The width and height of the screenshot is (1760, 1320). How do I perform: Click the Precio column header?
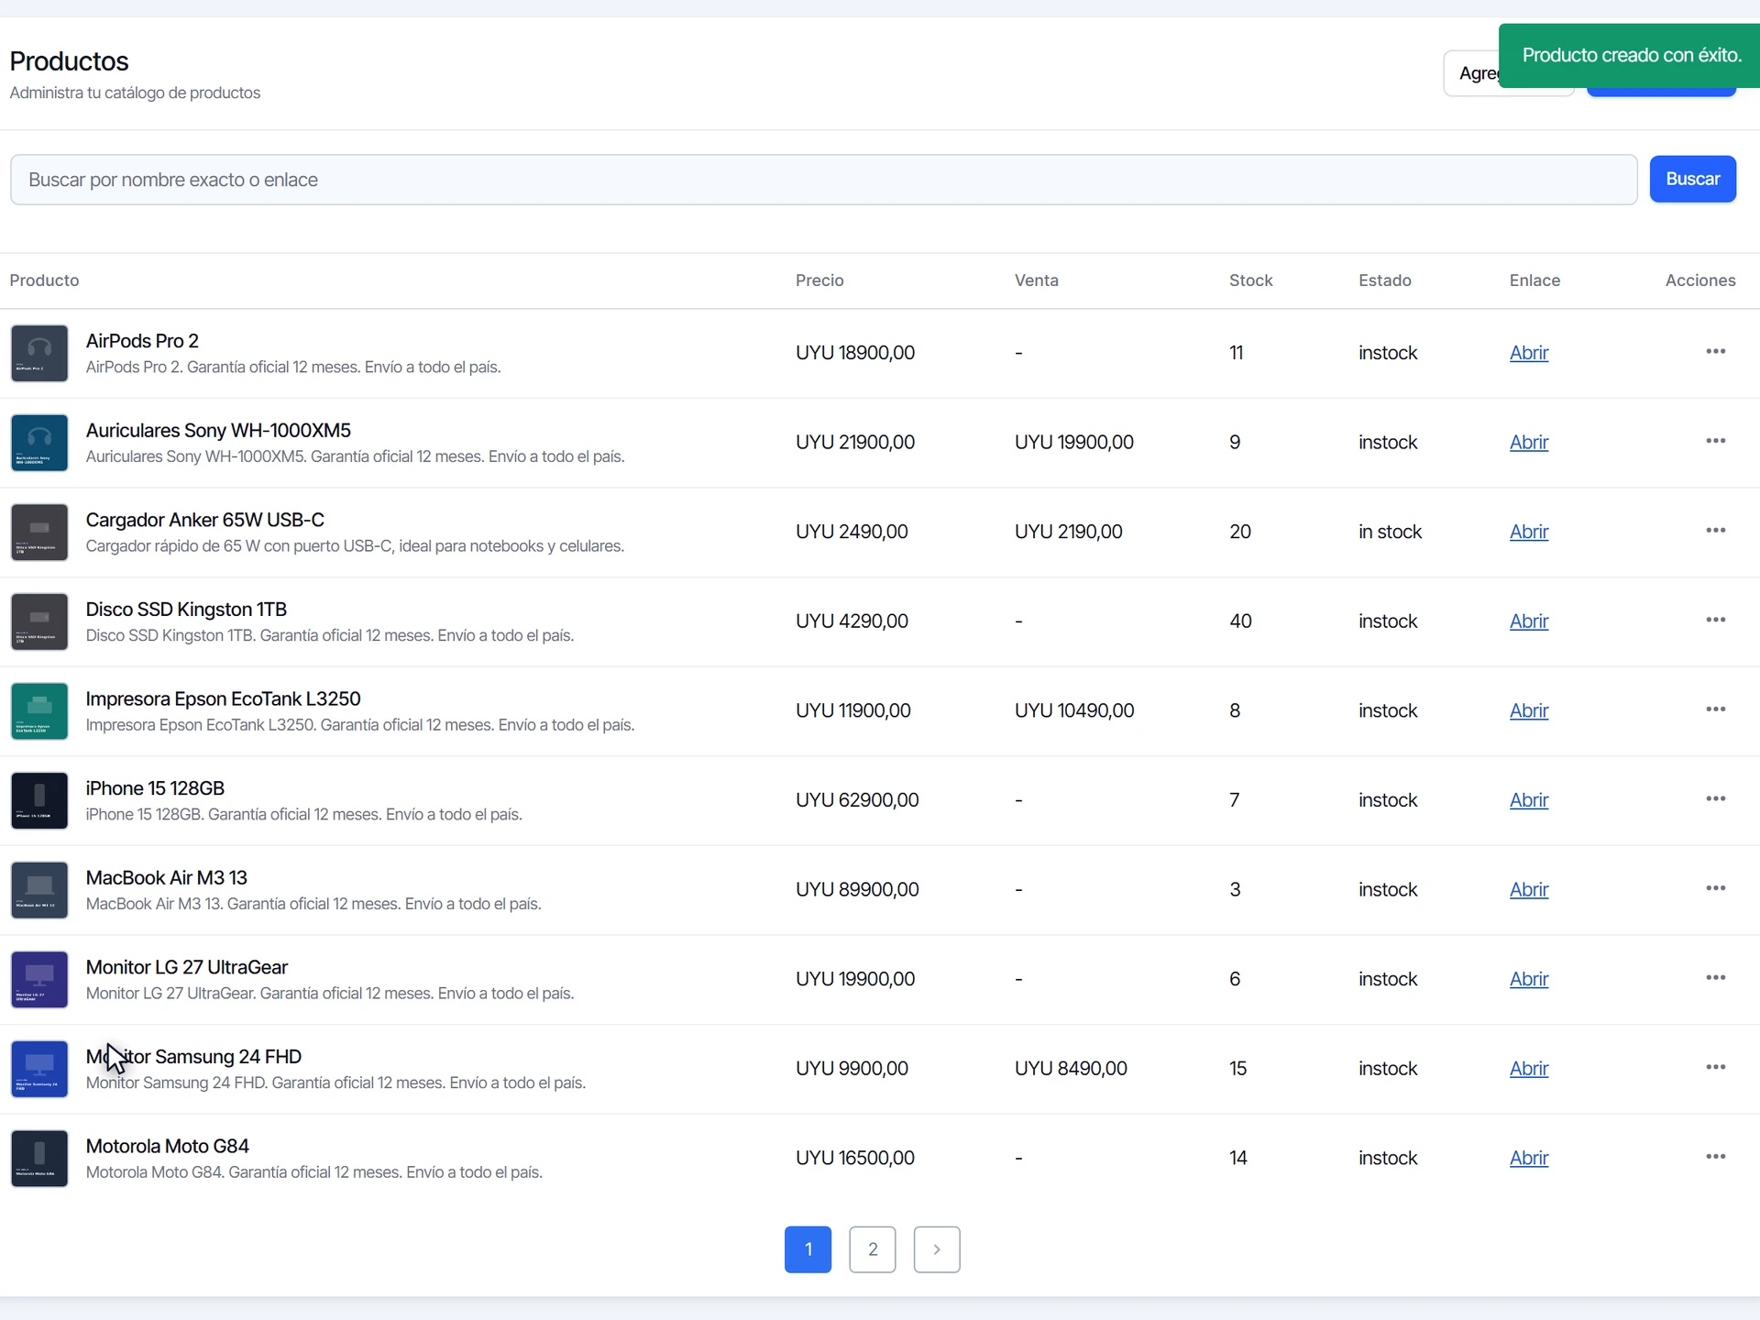click(819, 280)
